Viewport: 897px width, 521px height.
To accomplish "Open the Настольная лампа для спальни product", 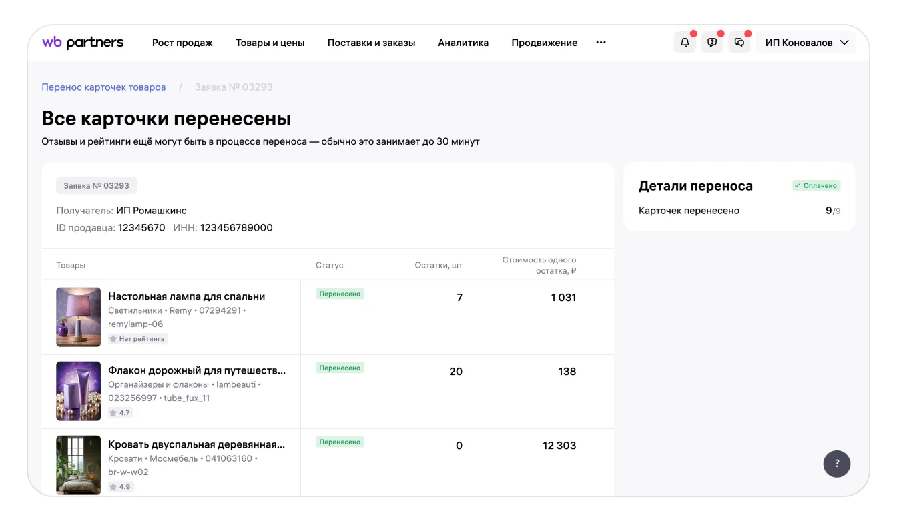I will [x=187, y=296].
